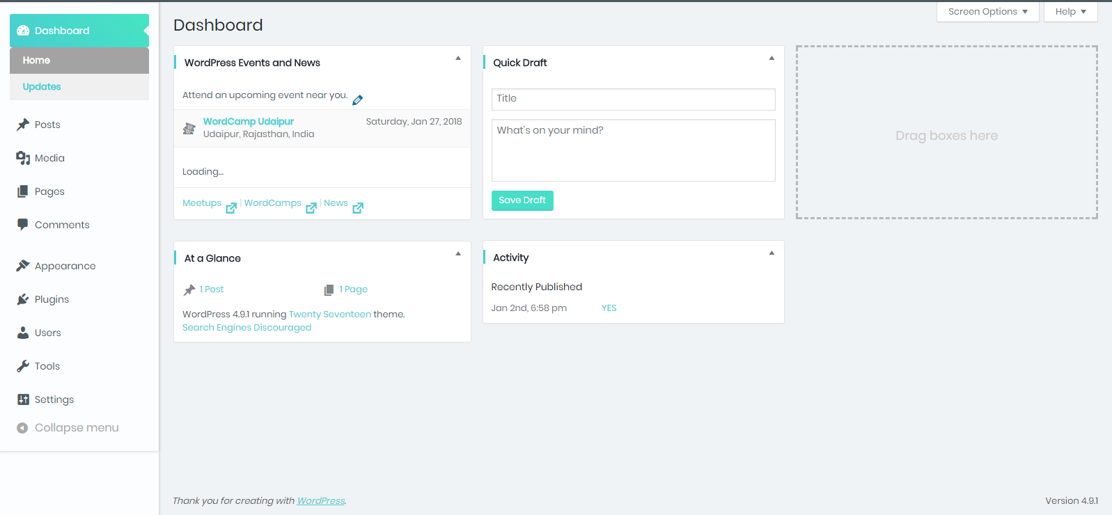This screenshot has width=1112, height=515.
Task: Click the Jan 2nd, 6:58 pm timestamp
Action: (529, 308)
